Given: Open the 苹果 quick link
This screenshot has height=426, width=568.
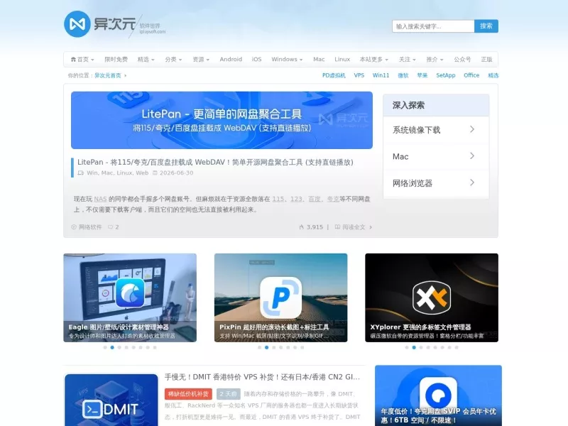Looking at the screenshot, I should point(422,75).
